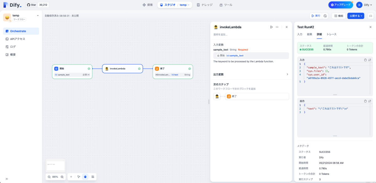
Task: Collapse the left sidebar with bottom arrow icon
Action: coord(7,179)
